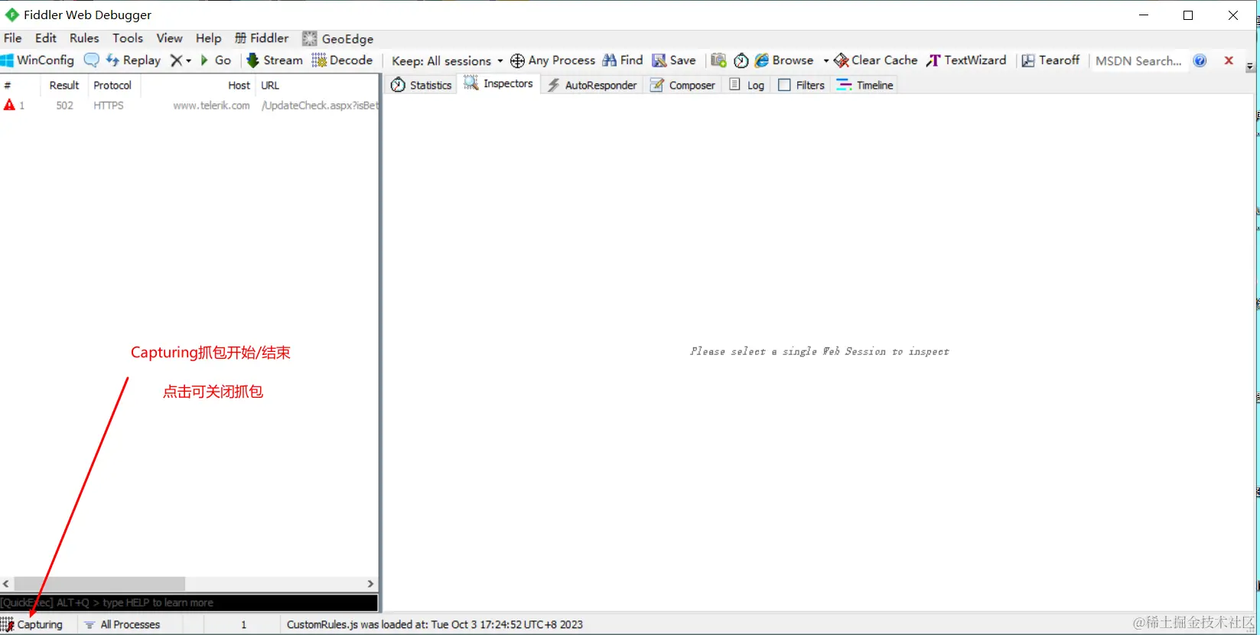Click session list left scroll arrow
The width and height of the screenshot is (1260, 635).
pos(6,584)
